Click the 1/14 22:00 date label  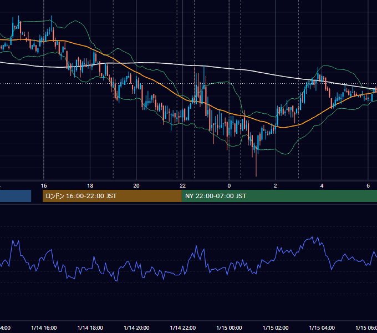(x=183, y=327)
